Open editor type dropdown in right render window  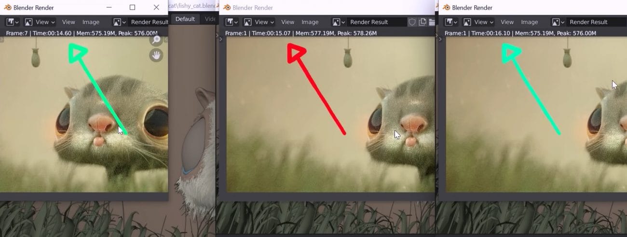tap(451, 22)
